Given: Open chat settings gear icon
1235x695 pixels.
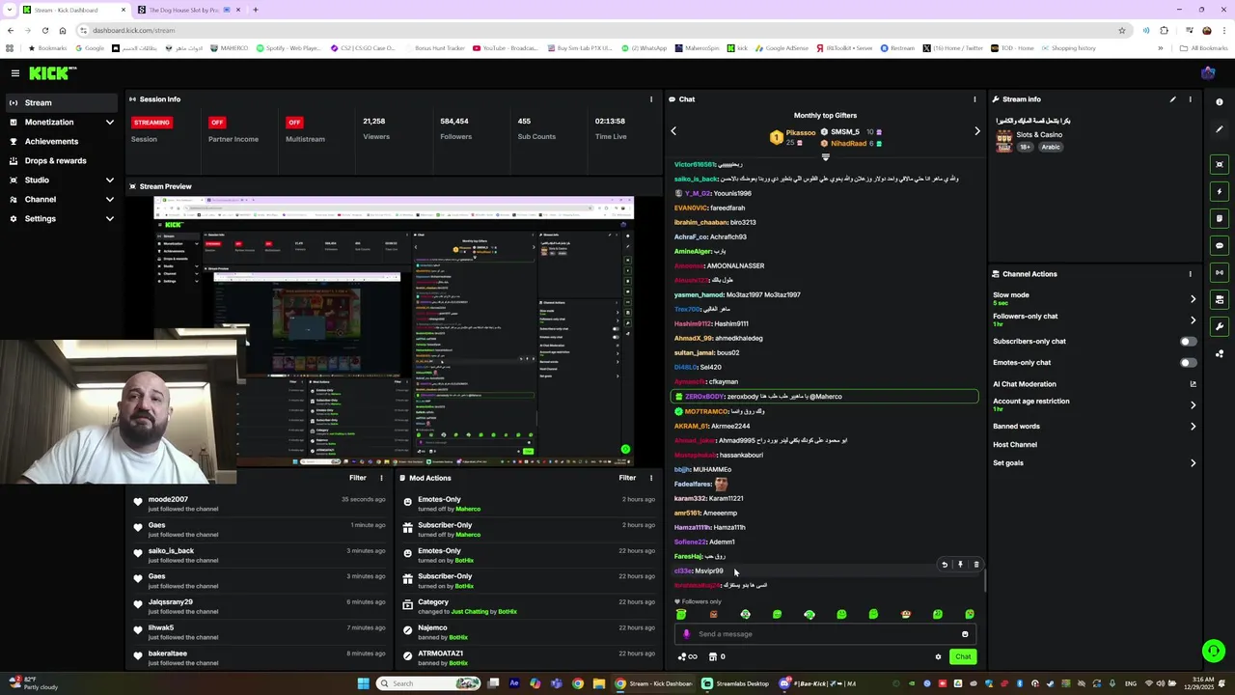Looking at the screenshot, I should pos(938,657).
